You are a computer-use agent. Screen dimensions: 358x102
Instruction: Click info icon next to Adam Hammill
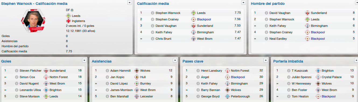pyautogui.click(x=107, y=71)
